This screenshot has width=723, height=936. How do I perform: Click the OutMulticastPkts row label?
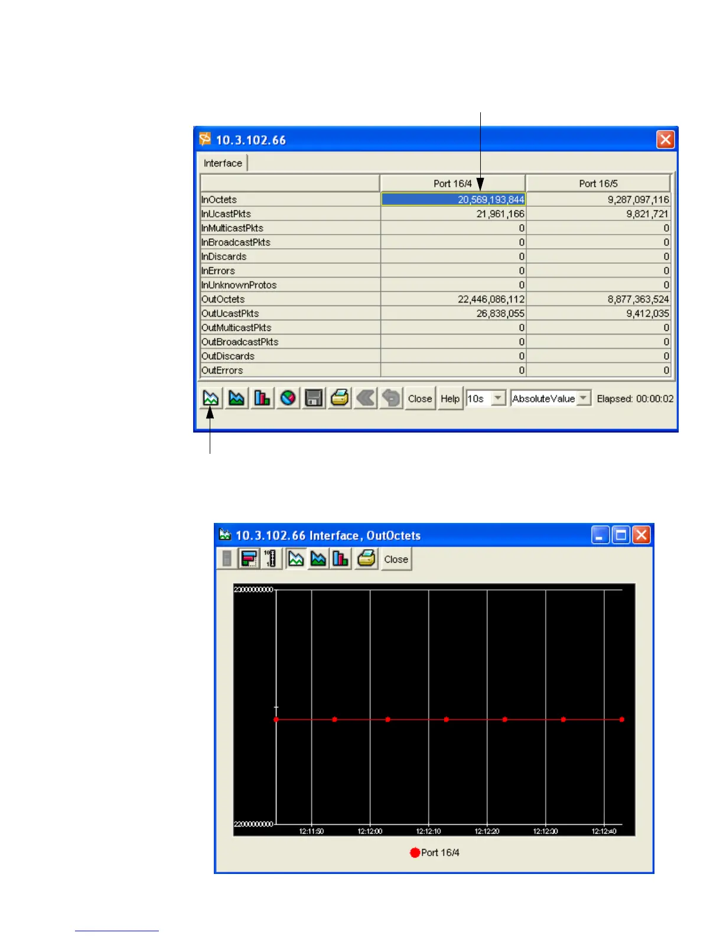pyautogui.click(x=236, y=327)
